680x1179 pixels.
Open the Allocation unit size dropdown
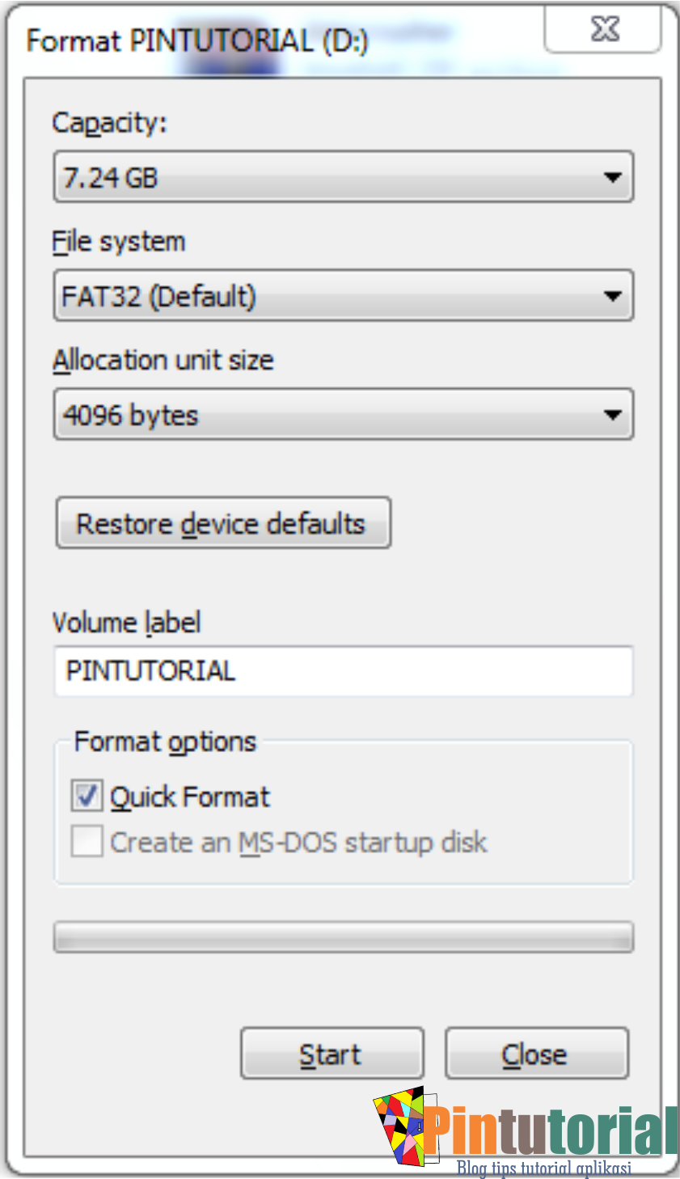tap(343, 415)
